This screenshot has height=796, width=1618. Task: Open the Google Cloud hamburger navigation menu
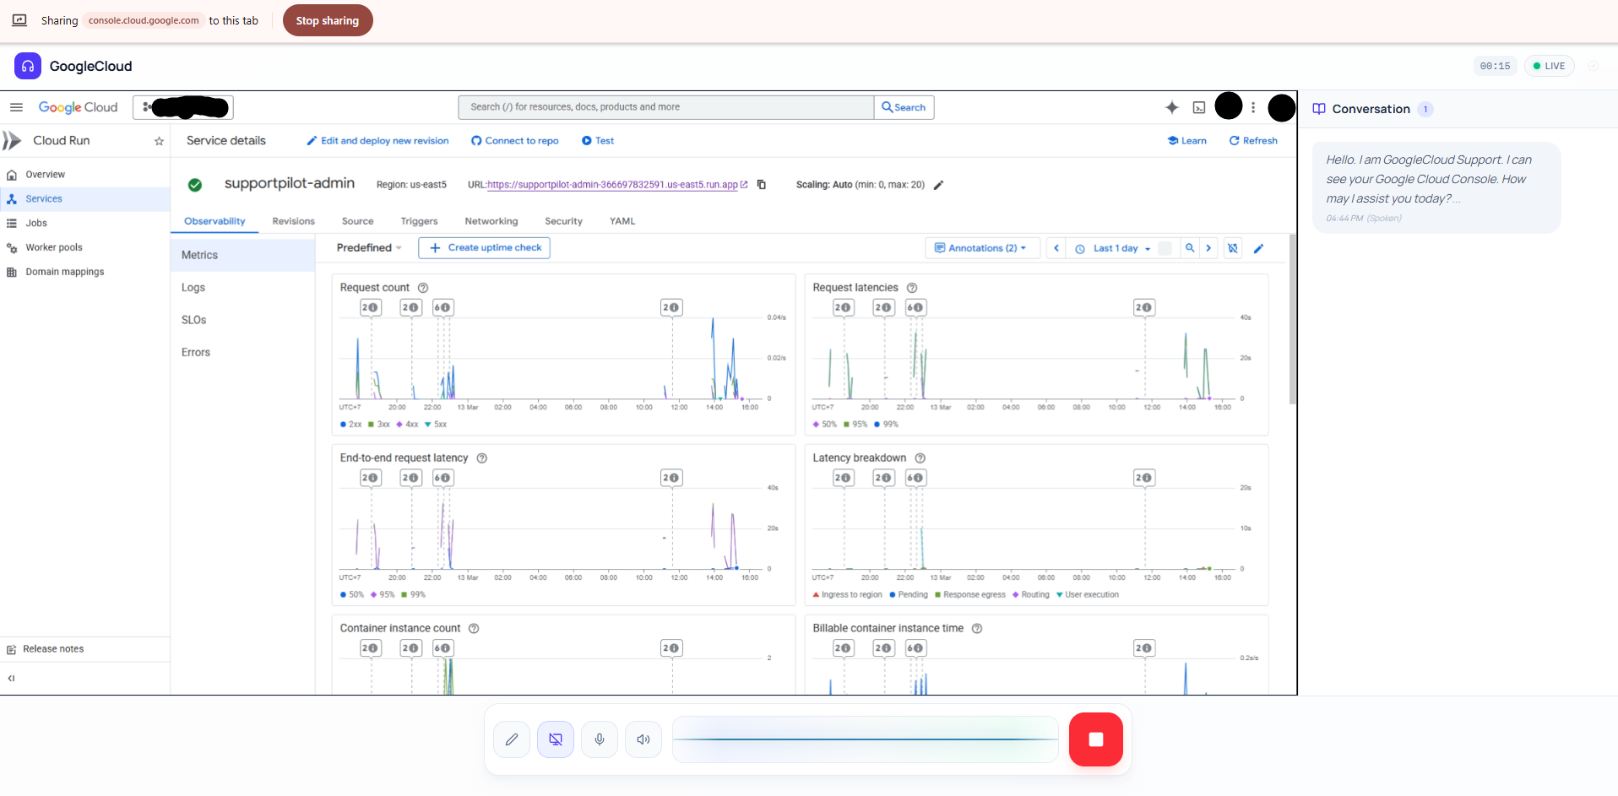click(16, 107)
